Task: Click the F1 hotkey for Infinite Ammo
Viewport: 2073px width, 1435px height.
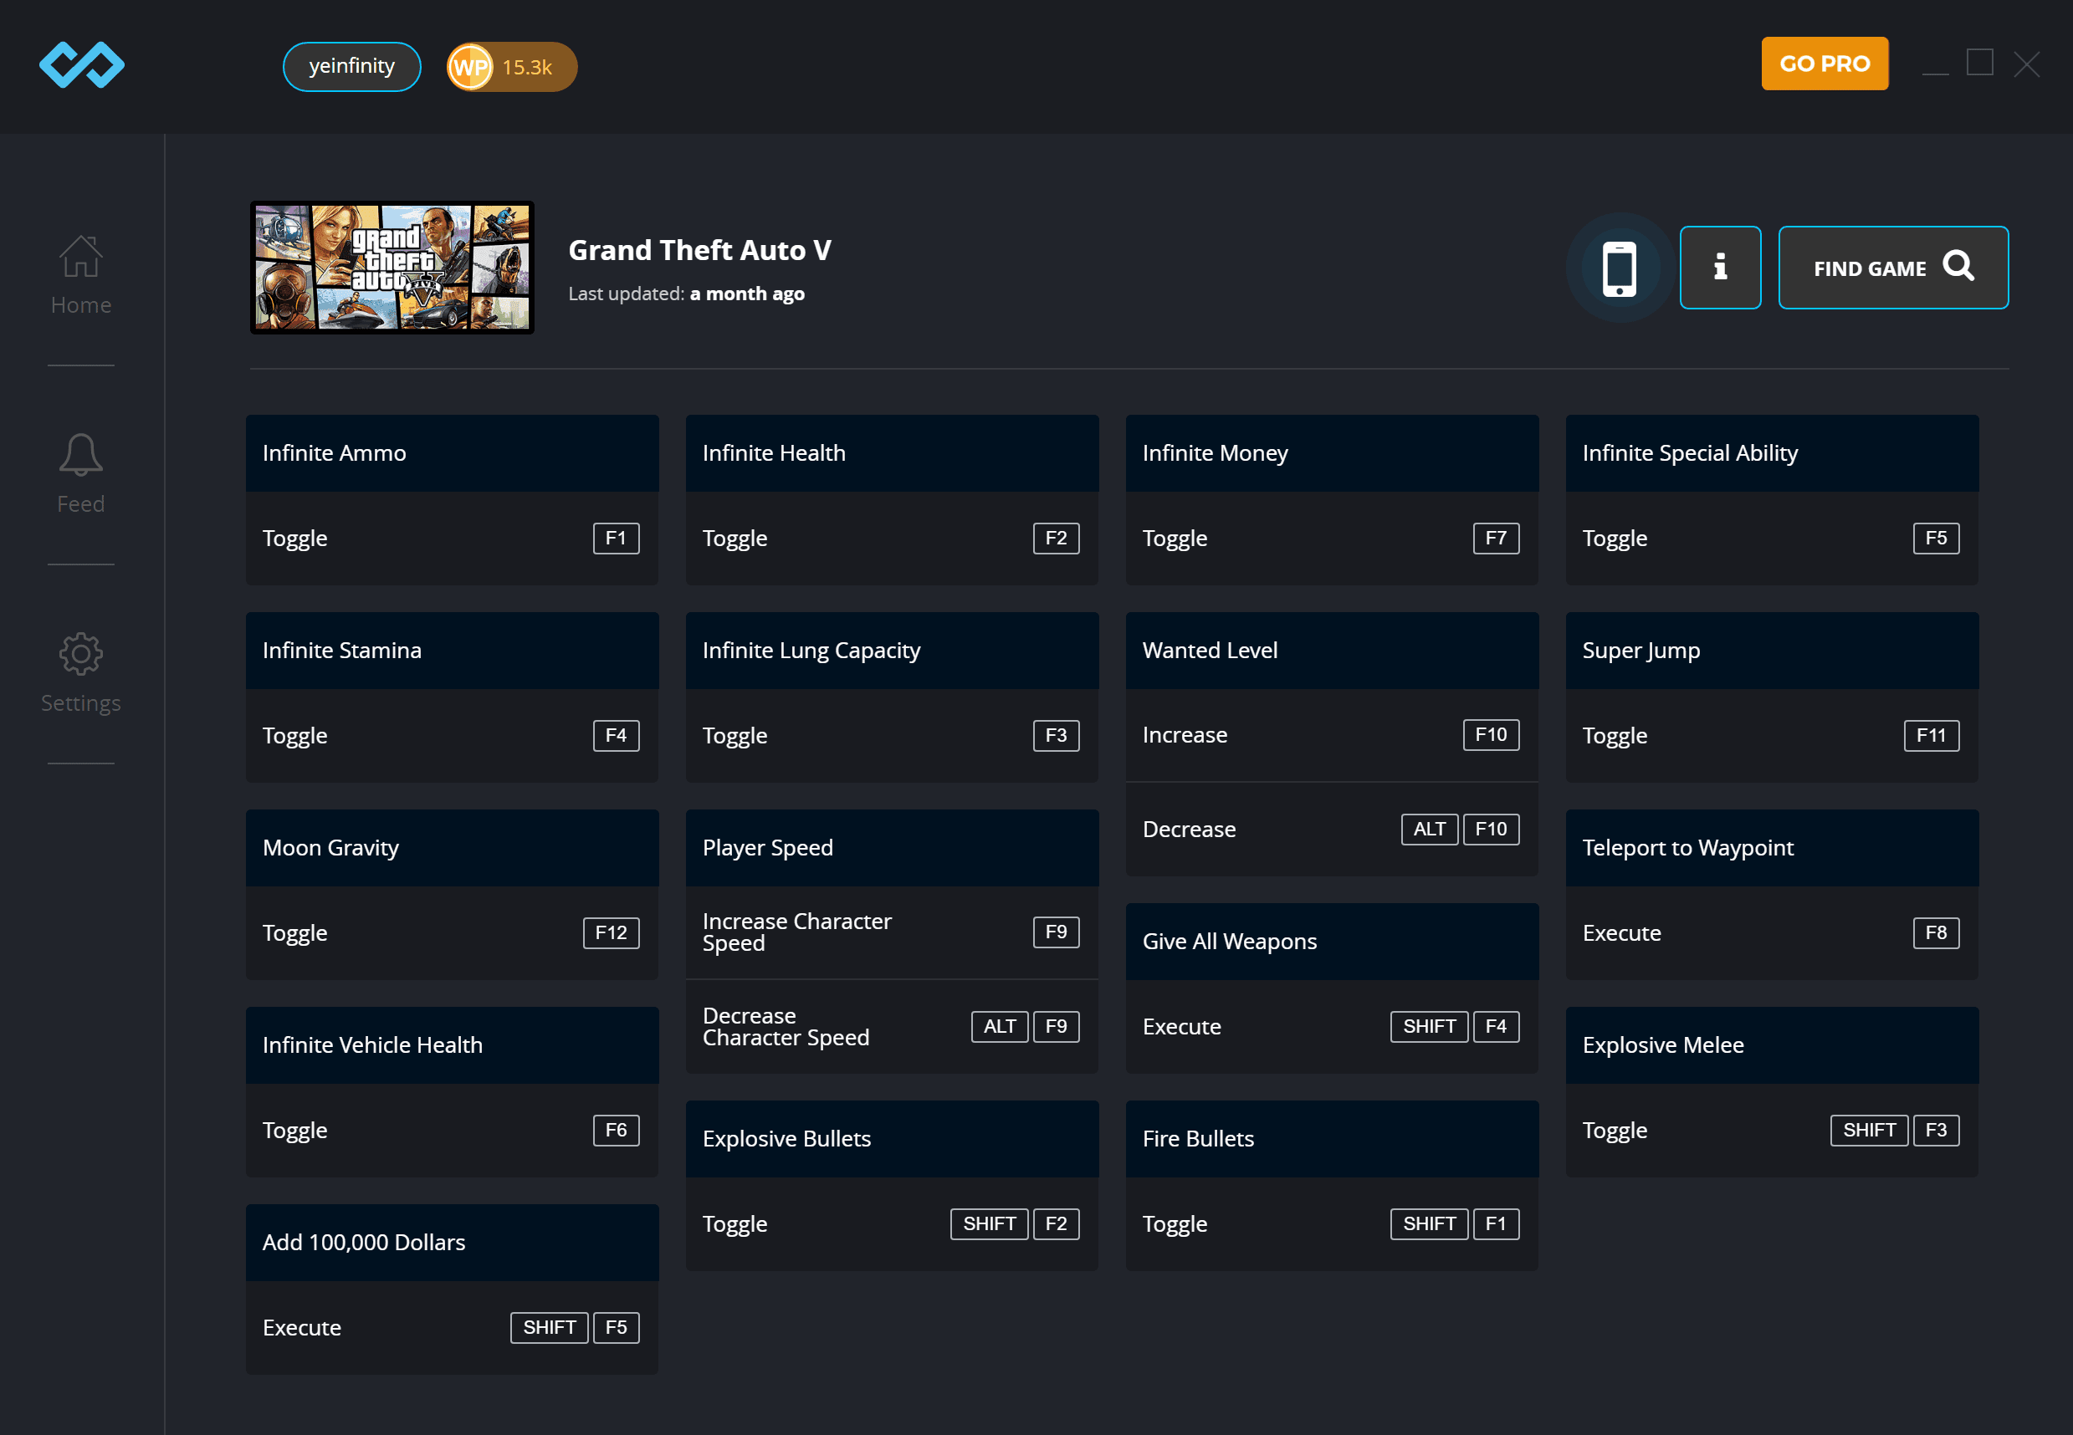Action: click(x=616, y=538)
